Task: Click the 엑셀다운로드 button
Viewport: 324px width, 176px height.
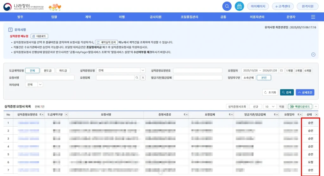Action: pos(300,107)
